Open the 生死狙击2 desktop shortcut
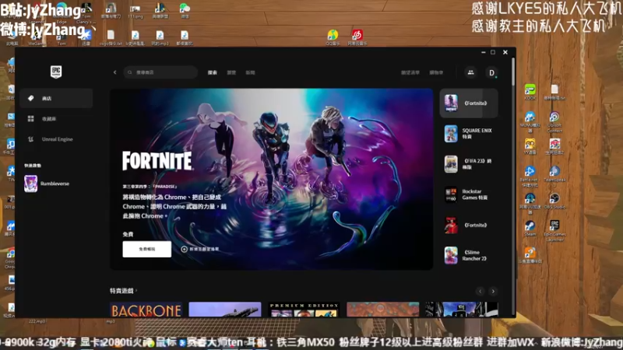623x350 pixels. coord(554,146)
